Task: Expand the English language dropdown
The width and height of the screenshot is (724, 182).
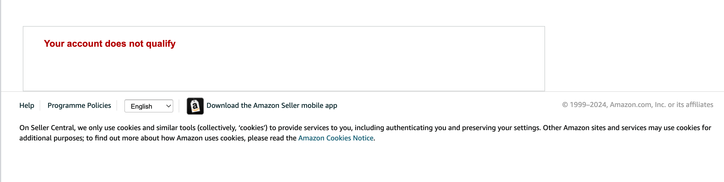Action: pyautogui.click(x=149, y=106)
